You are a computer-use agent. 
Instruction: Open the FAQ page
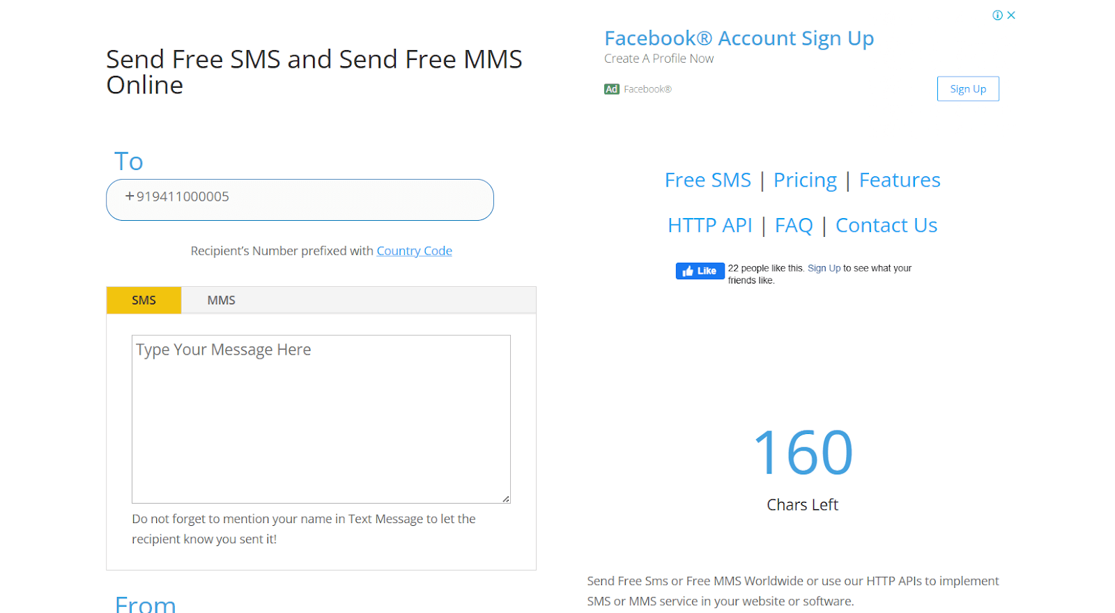coord(794,225)
